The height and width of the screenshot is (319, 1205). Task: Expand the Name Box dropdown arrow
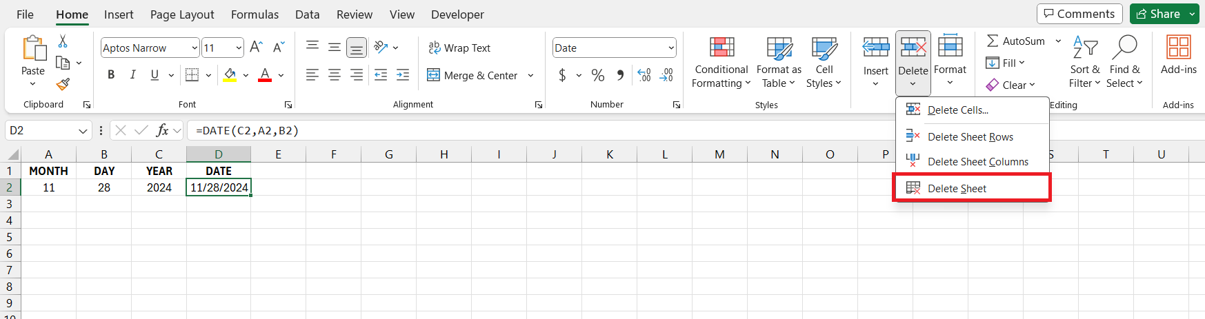coord(83,131)
